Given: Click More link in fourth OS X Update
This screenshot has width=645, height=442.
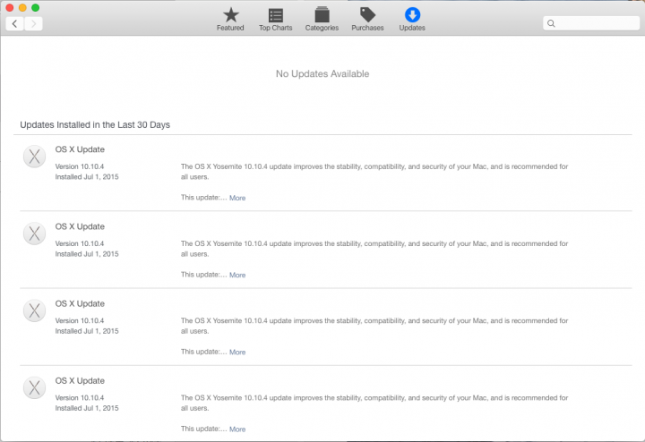Looking at the screenshot, I should tap(237, 429).
